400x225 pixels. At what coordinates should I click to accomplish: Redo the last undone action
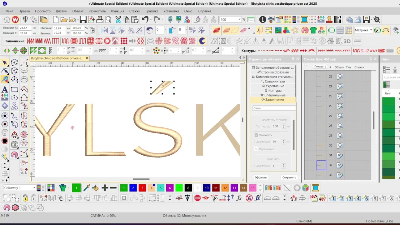coord(157,20)
